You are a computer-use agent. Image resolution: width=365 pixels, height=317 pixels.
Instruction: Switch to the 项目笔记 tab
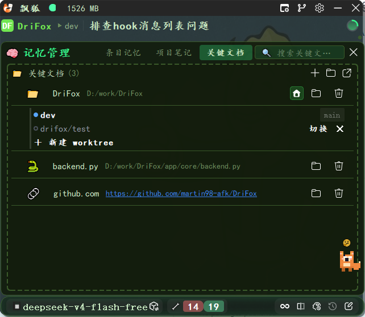[x=174, y=53]
